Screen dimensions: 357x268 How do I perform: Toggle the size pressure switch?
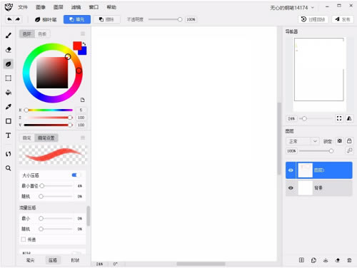tap(76, 175)
